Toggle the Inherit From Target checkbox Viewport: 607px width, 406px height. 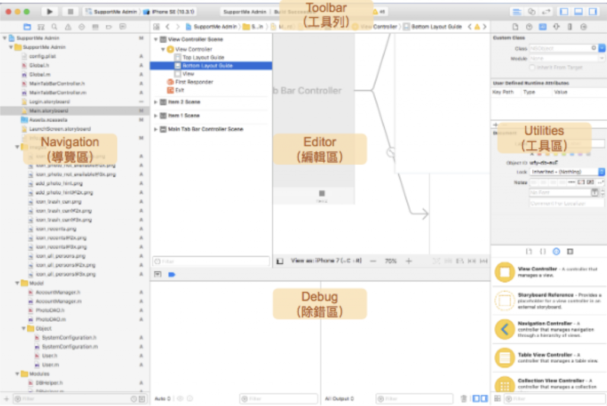click(532, 68)
